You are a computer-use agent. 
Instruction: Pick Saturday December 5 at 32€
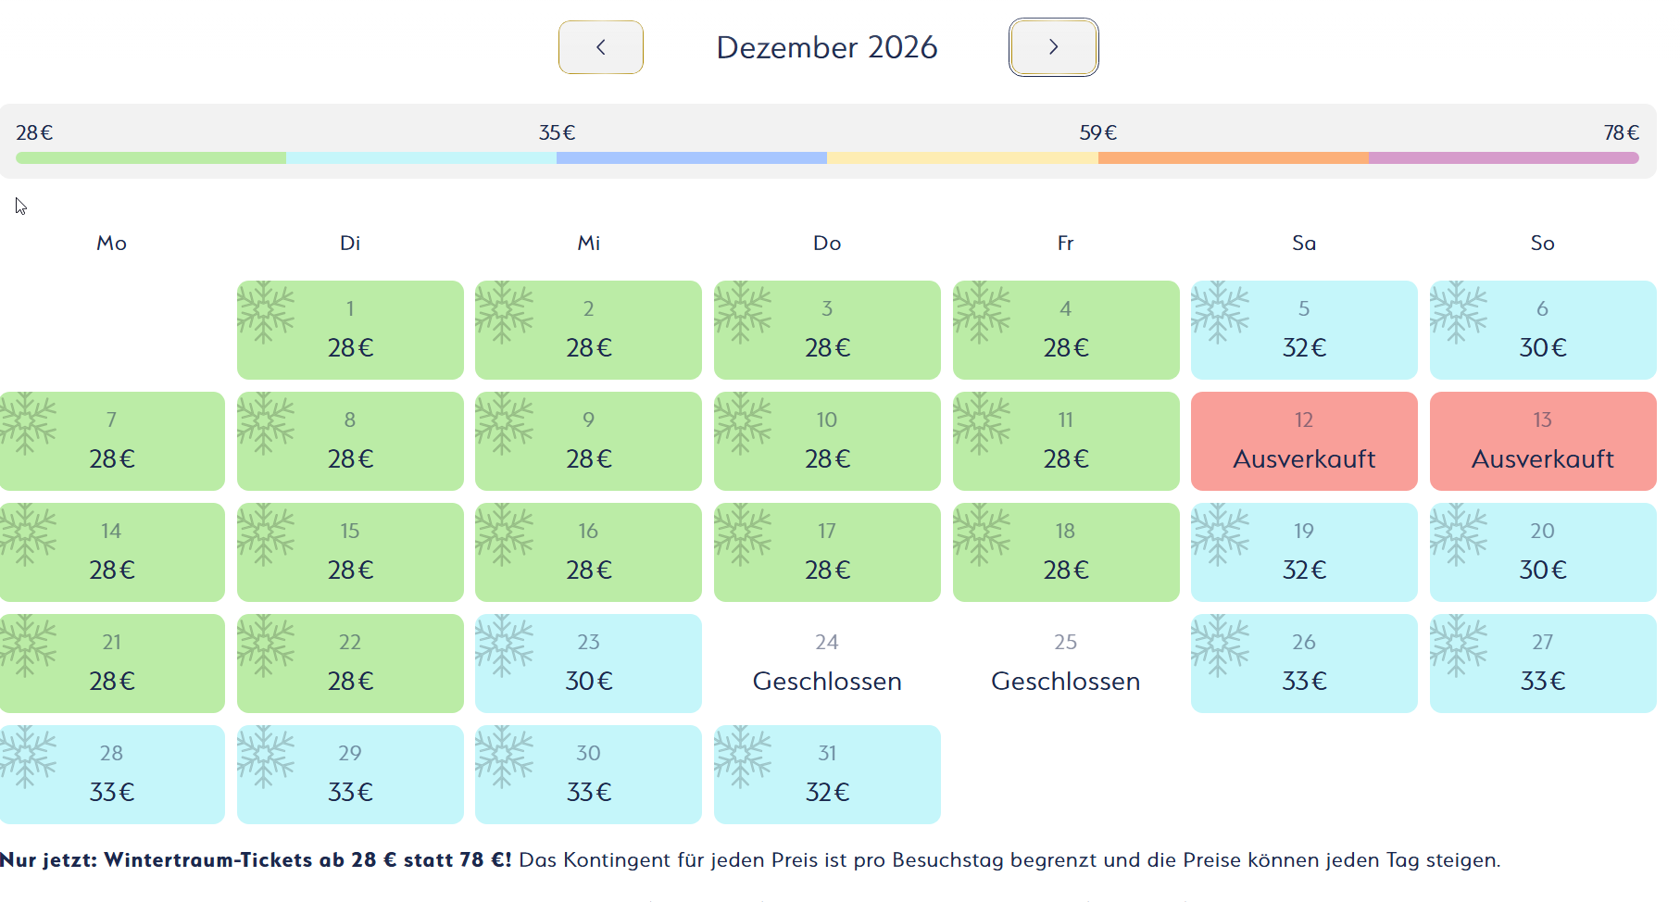[x=1304, y=330]
